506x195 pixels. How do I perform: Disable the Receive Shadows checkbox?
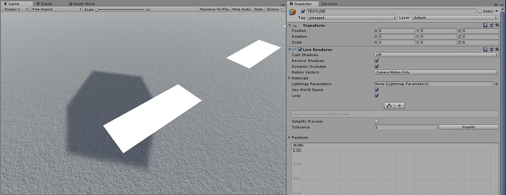pyautogui.click(x=376, y=61)
